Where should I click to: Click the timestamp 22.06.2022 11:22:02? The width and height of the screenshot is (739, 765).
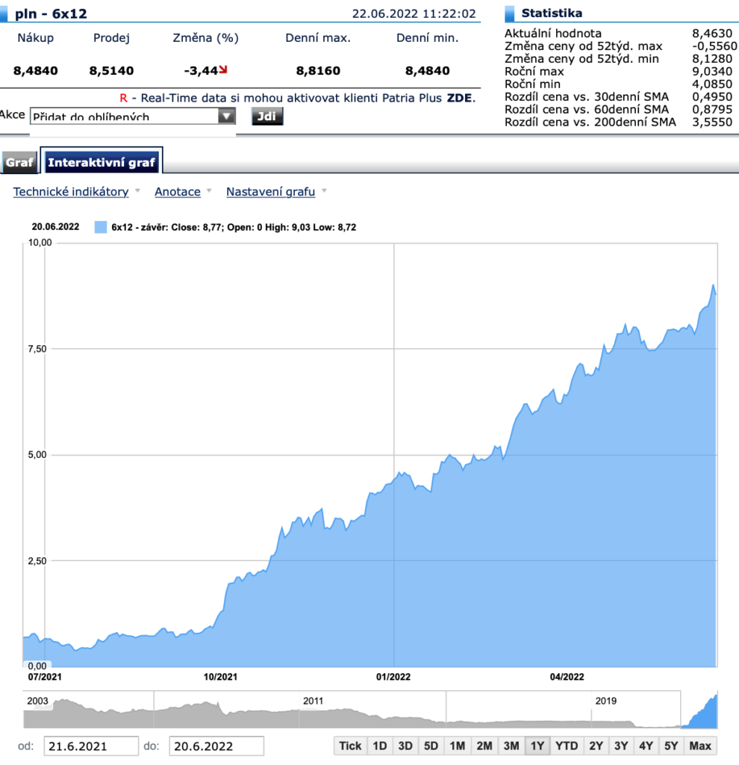414,13
